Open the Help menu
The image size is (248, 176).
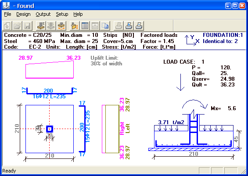click(x=78, y=14)
